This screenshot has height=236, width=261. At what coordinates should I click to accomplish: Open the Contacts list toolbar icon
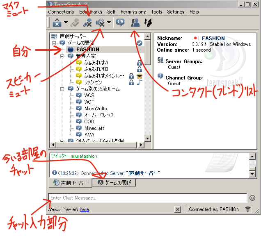coord(135,23)
